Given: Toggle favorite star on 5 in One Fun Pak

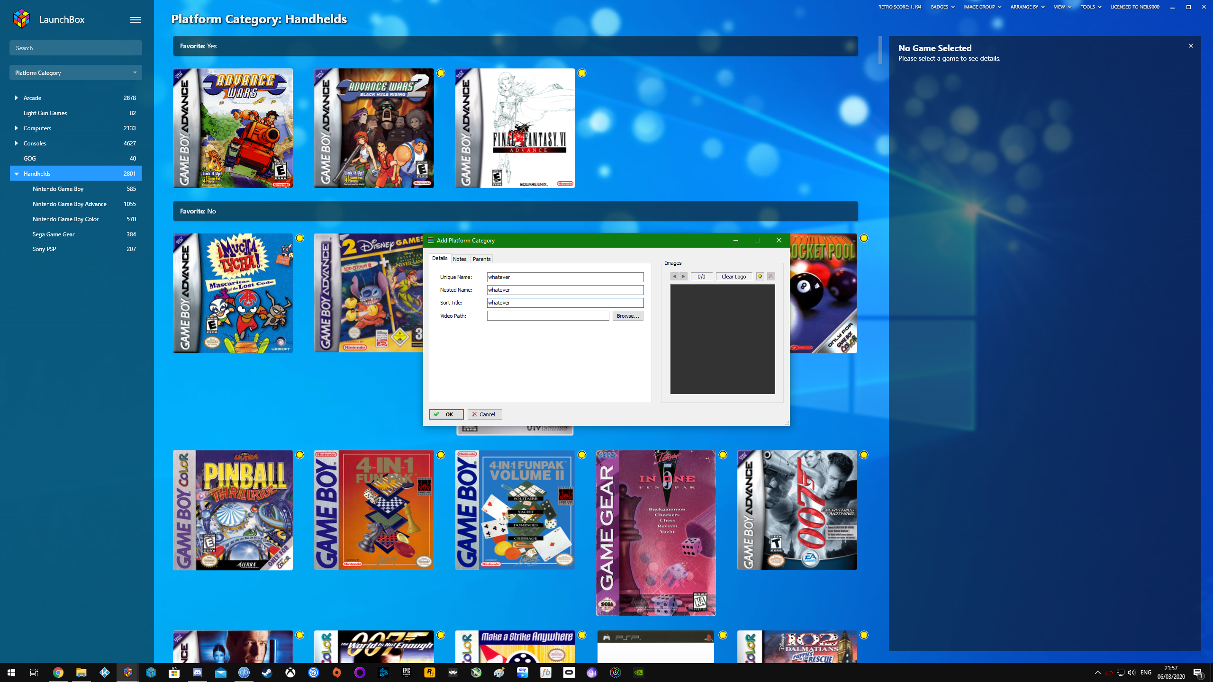Looking at the screenshot, I should [723, 455].
